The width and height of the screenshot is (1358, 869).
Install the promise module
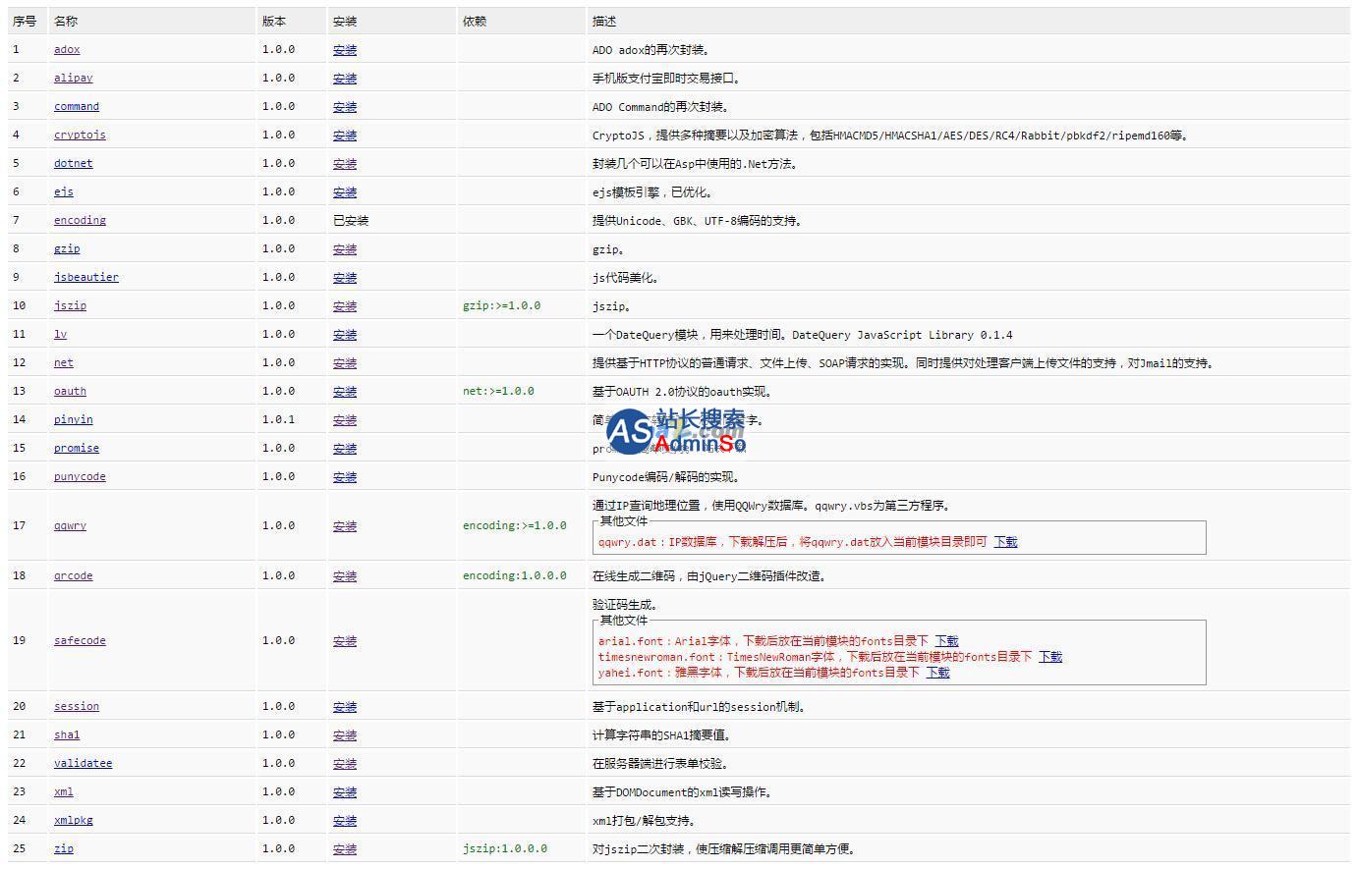tap(345, 448)
